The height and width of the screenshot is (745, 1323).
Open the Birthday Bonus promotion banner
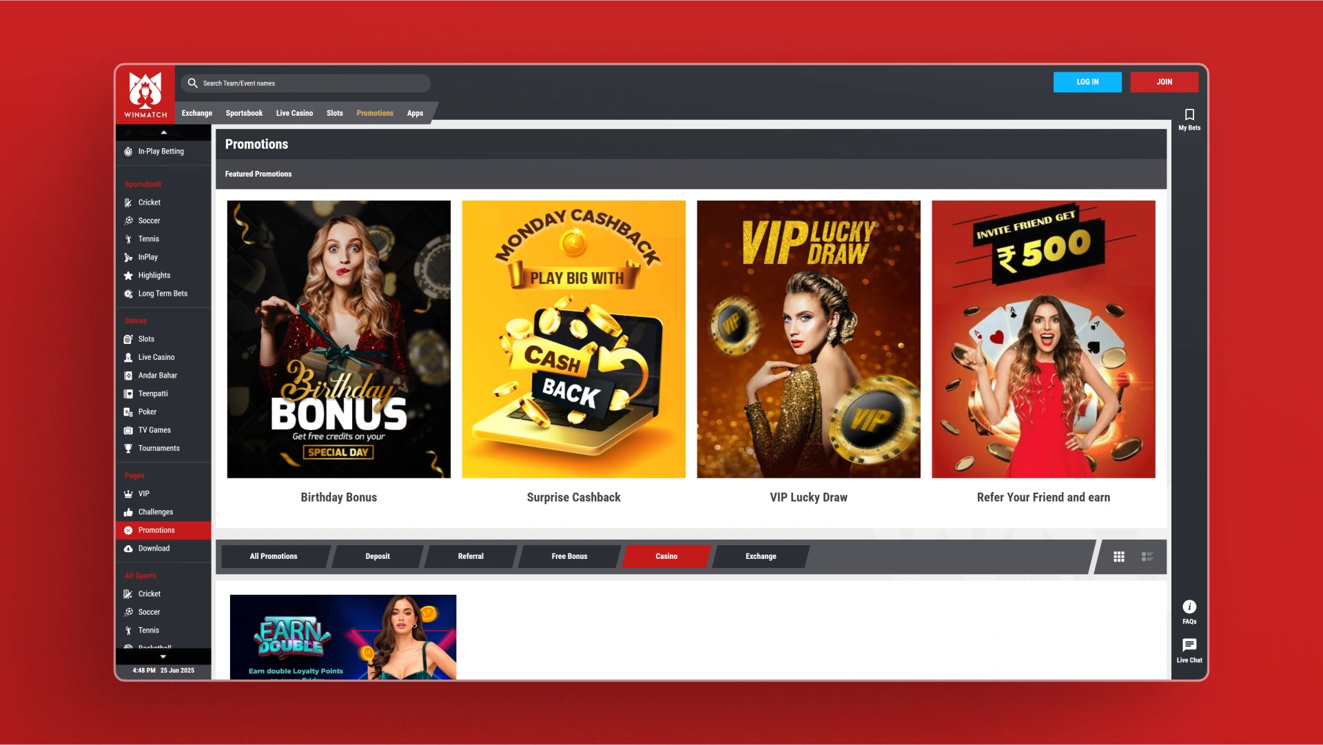tap(339, 339)
